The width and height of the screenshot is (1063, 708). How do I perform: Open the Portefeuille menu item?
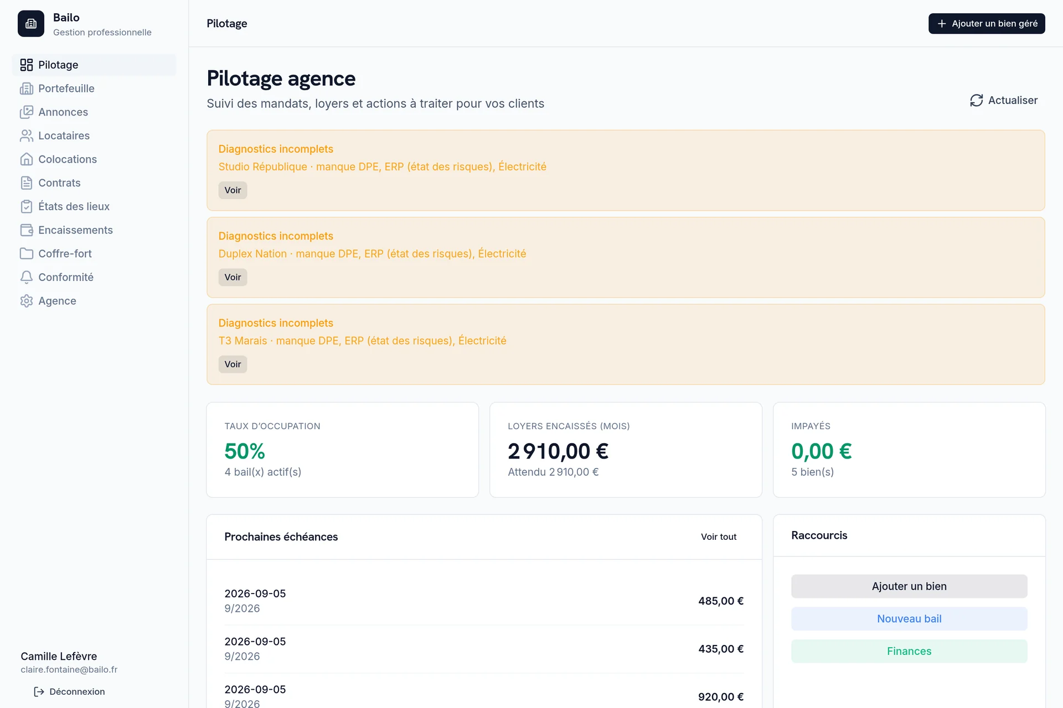click(94, 88)
